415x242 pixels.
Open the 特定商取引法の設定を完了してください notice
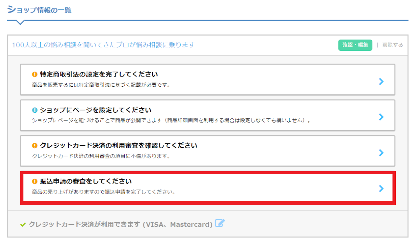[x=207, y=79]
